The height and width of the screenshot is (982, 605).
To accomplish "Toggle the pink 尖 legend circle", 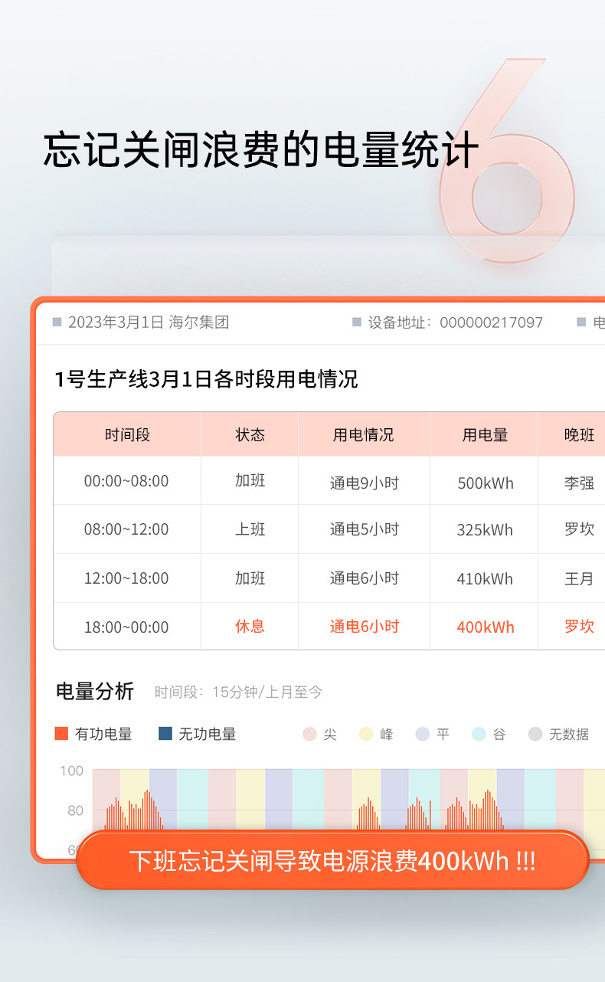I will pos(309,734).
